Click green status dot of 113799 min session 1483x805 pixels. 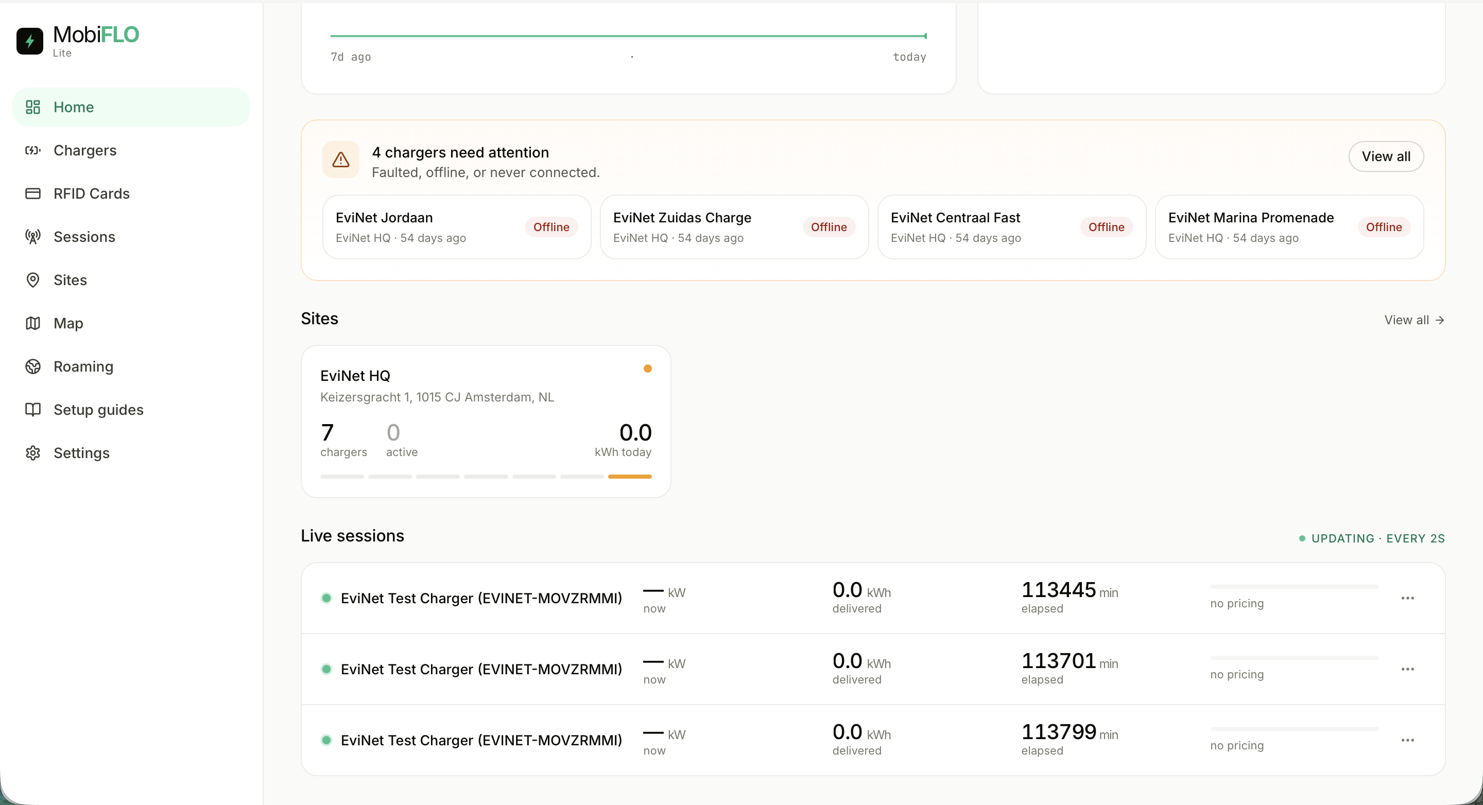coord(326,740)
